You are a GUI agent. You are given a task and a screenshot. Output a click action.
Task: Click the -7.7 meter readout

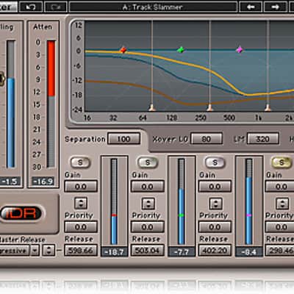[182, 252]
